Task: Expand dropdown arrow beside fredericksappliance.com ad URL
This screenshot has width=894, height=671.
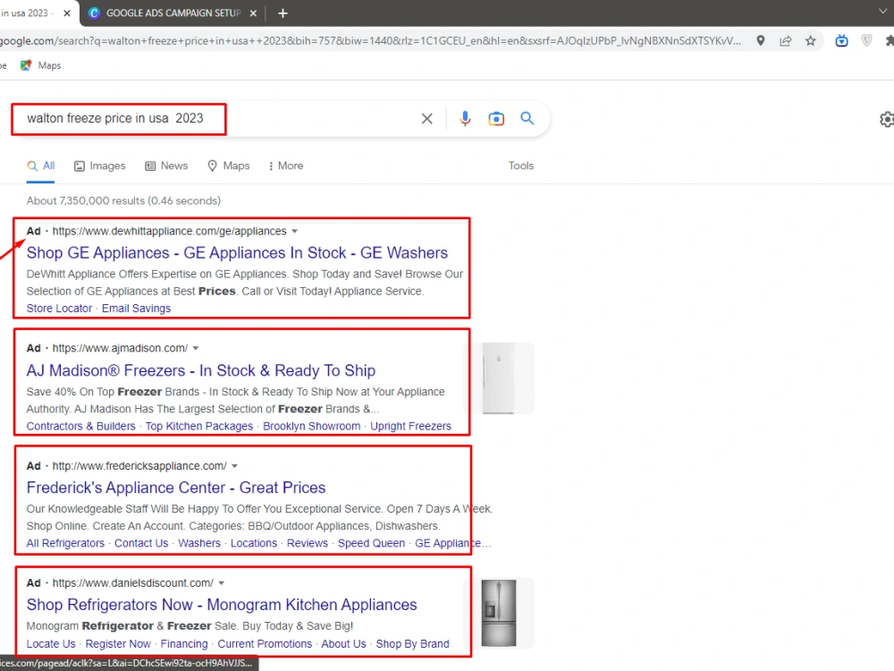Action: (x=234, y=466)
